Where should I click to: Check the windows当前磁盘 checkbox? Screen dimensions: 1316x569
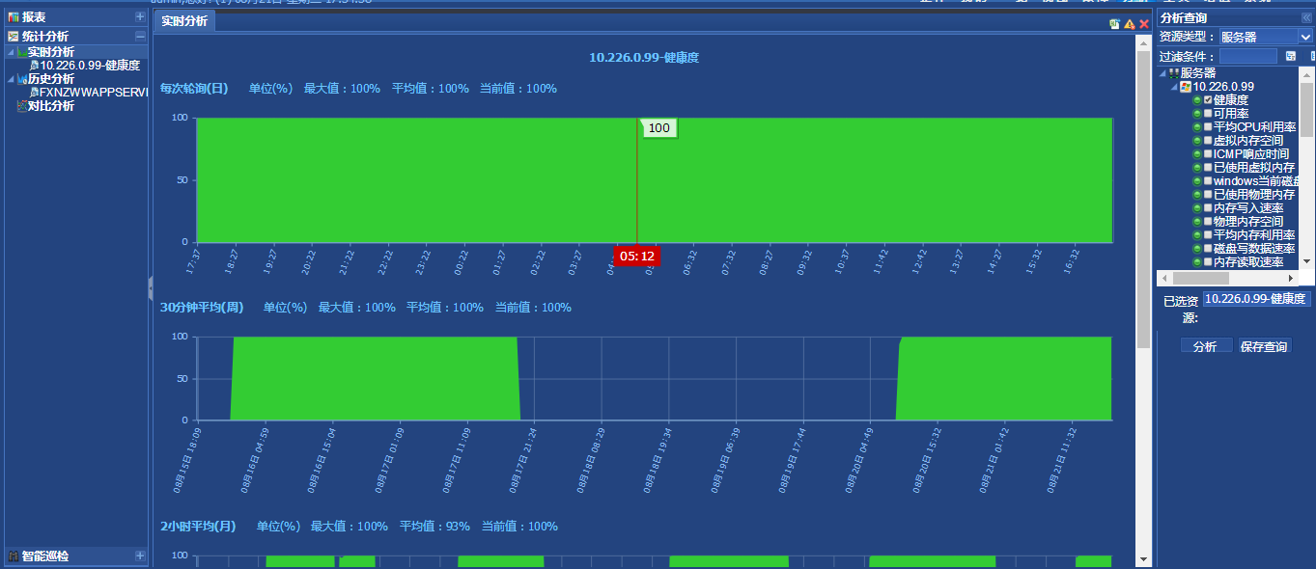coord(1208,180)
